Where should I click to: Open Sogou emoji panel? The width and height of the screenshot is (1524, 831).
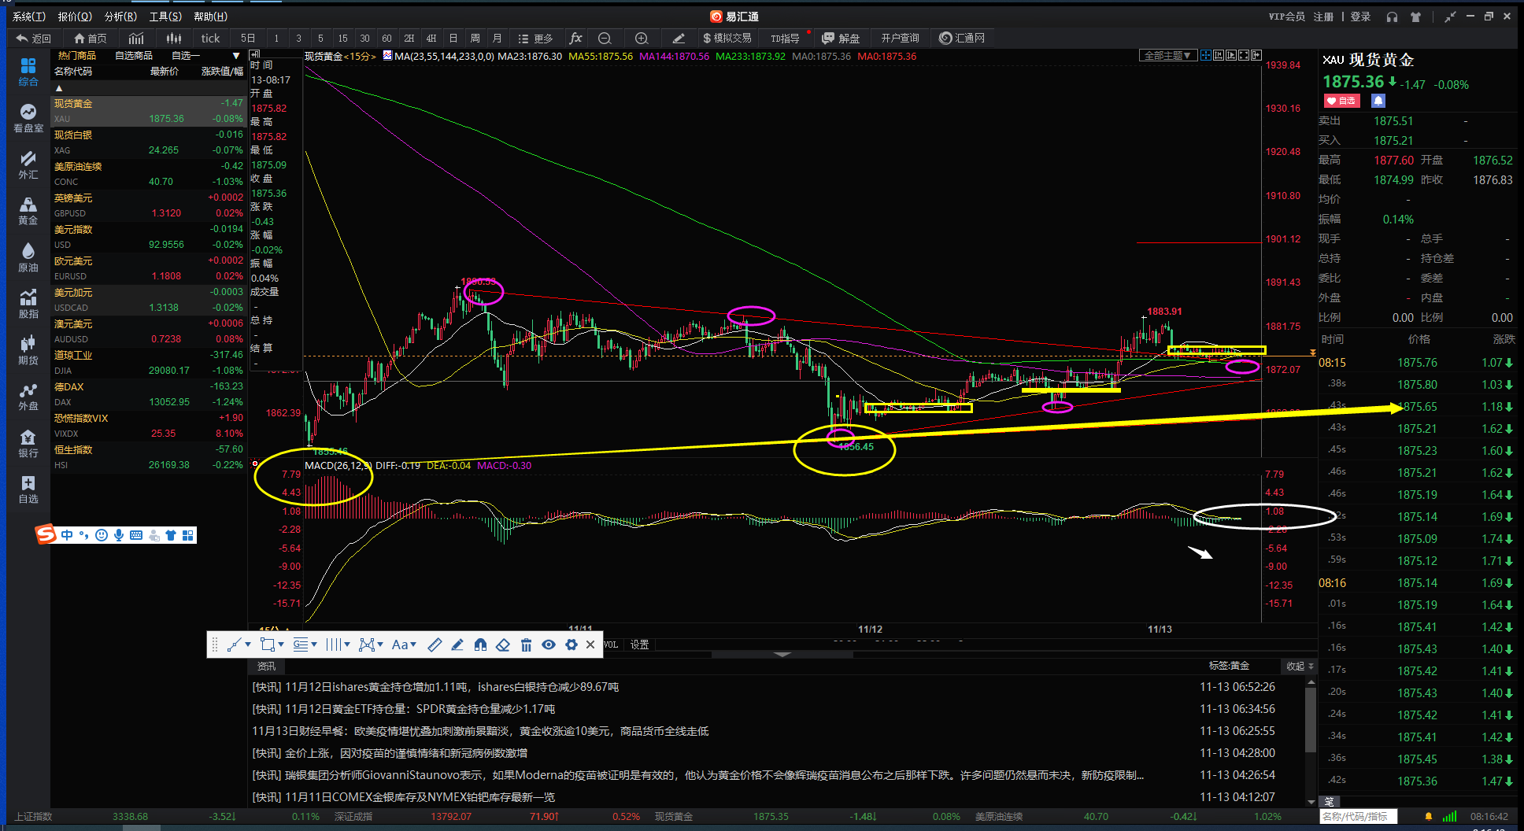(x=102, y=535)
